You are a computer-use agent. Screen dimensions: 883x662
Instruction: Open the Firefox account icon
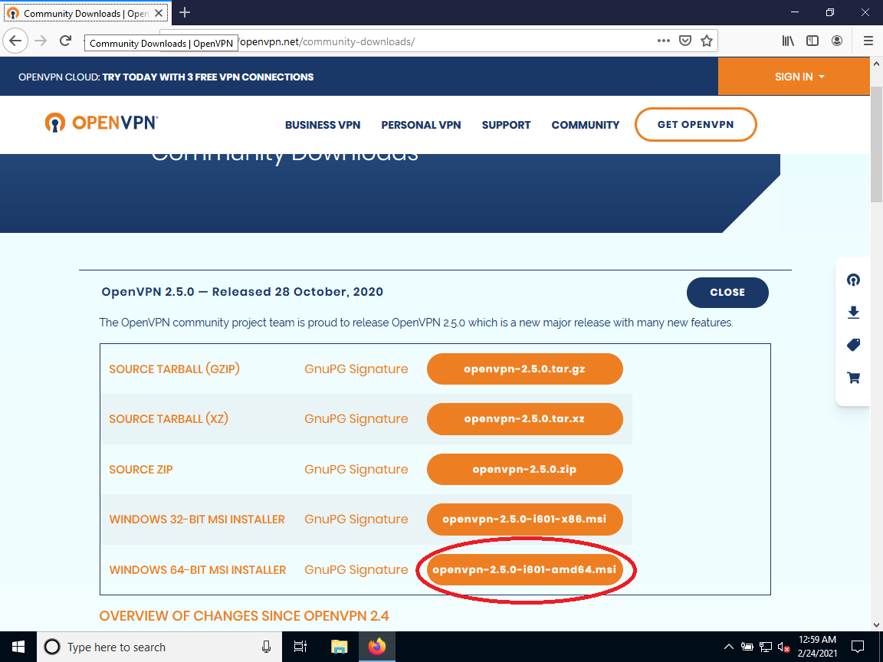[x=837, y=41]
